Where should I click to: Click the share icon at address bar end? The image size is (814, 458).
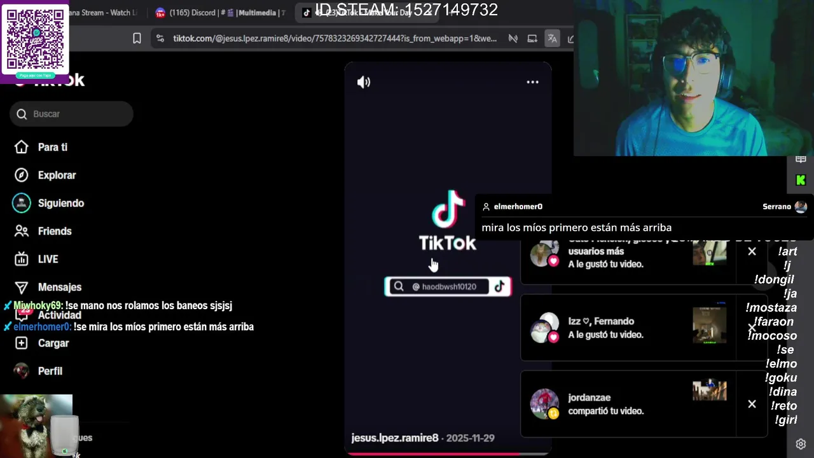570,39
